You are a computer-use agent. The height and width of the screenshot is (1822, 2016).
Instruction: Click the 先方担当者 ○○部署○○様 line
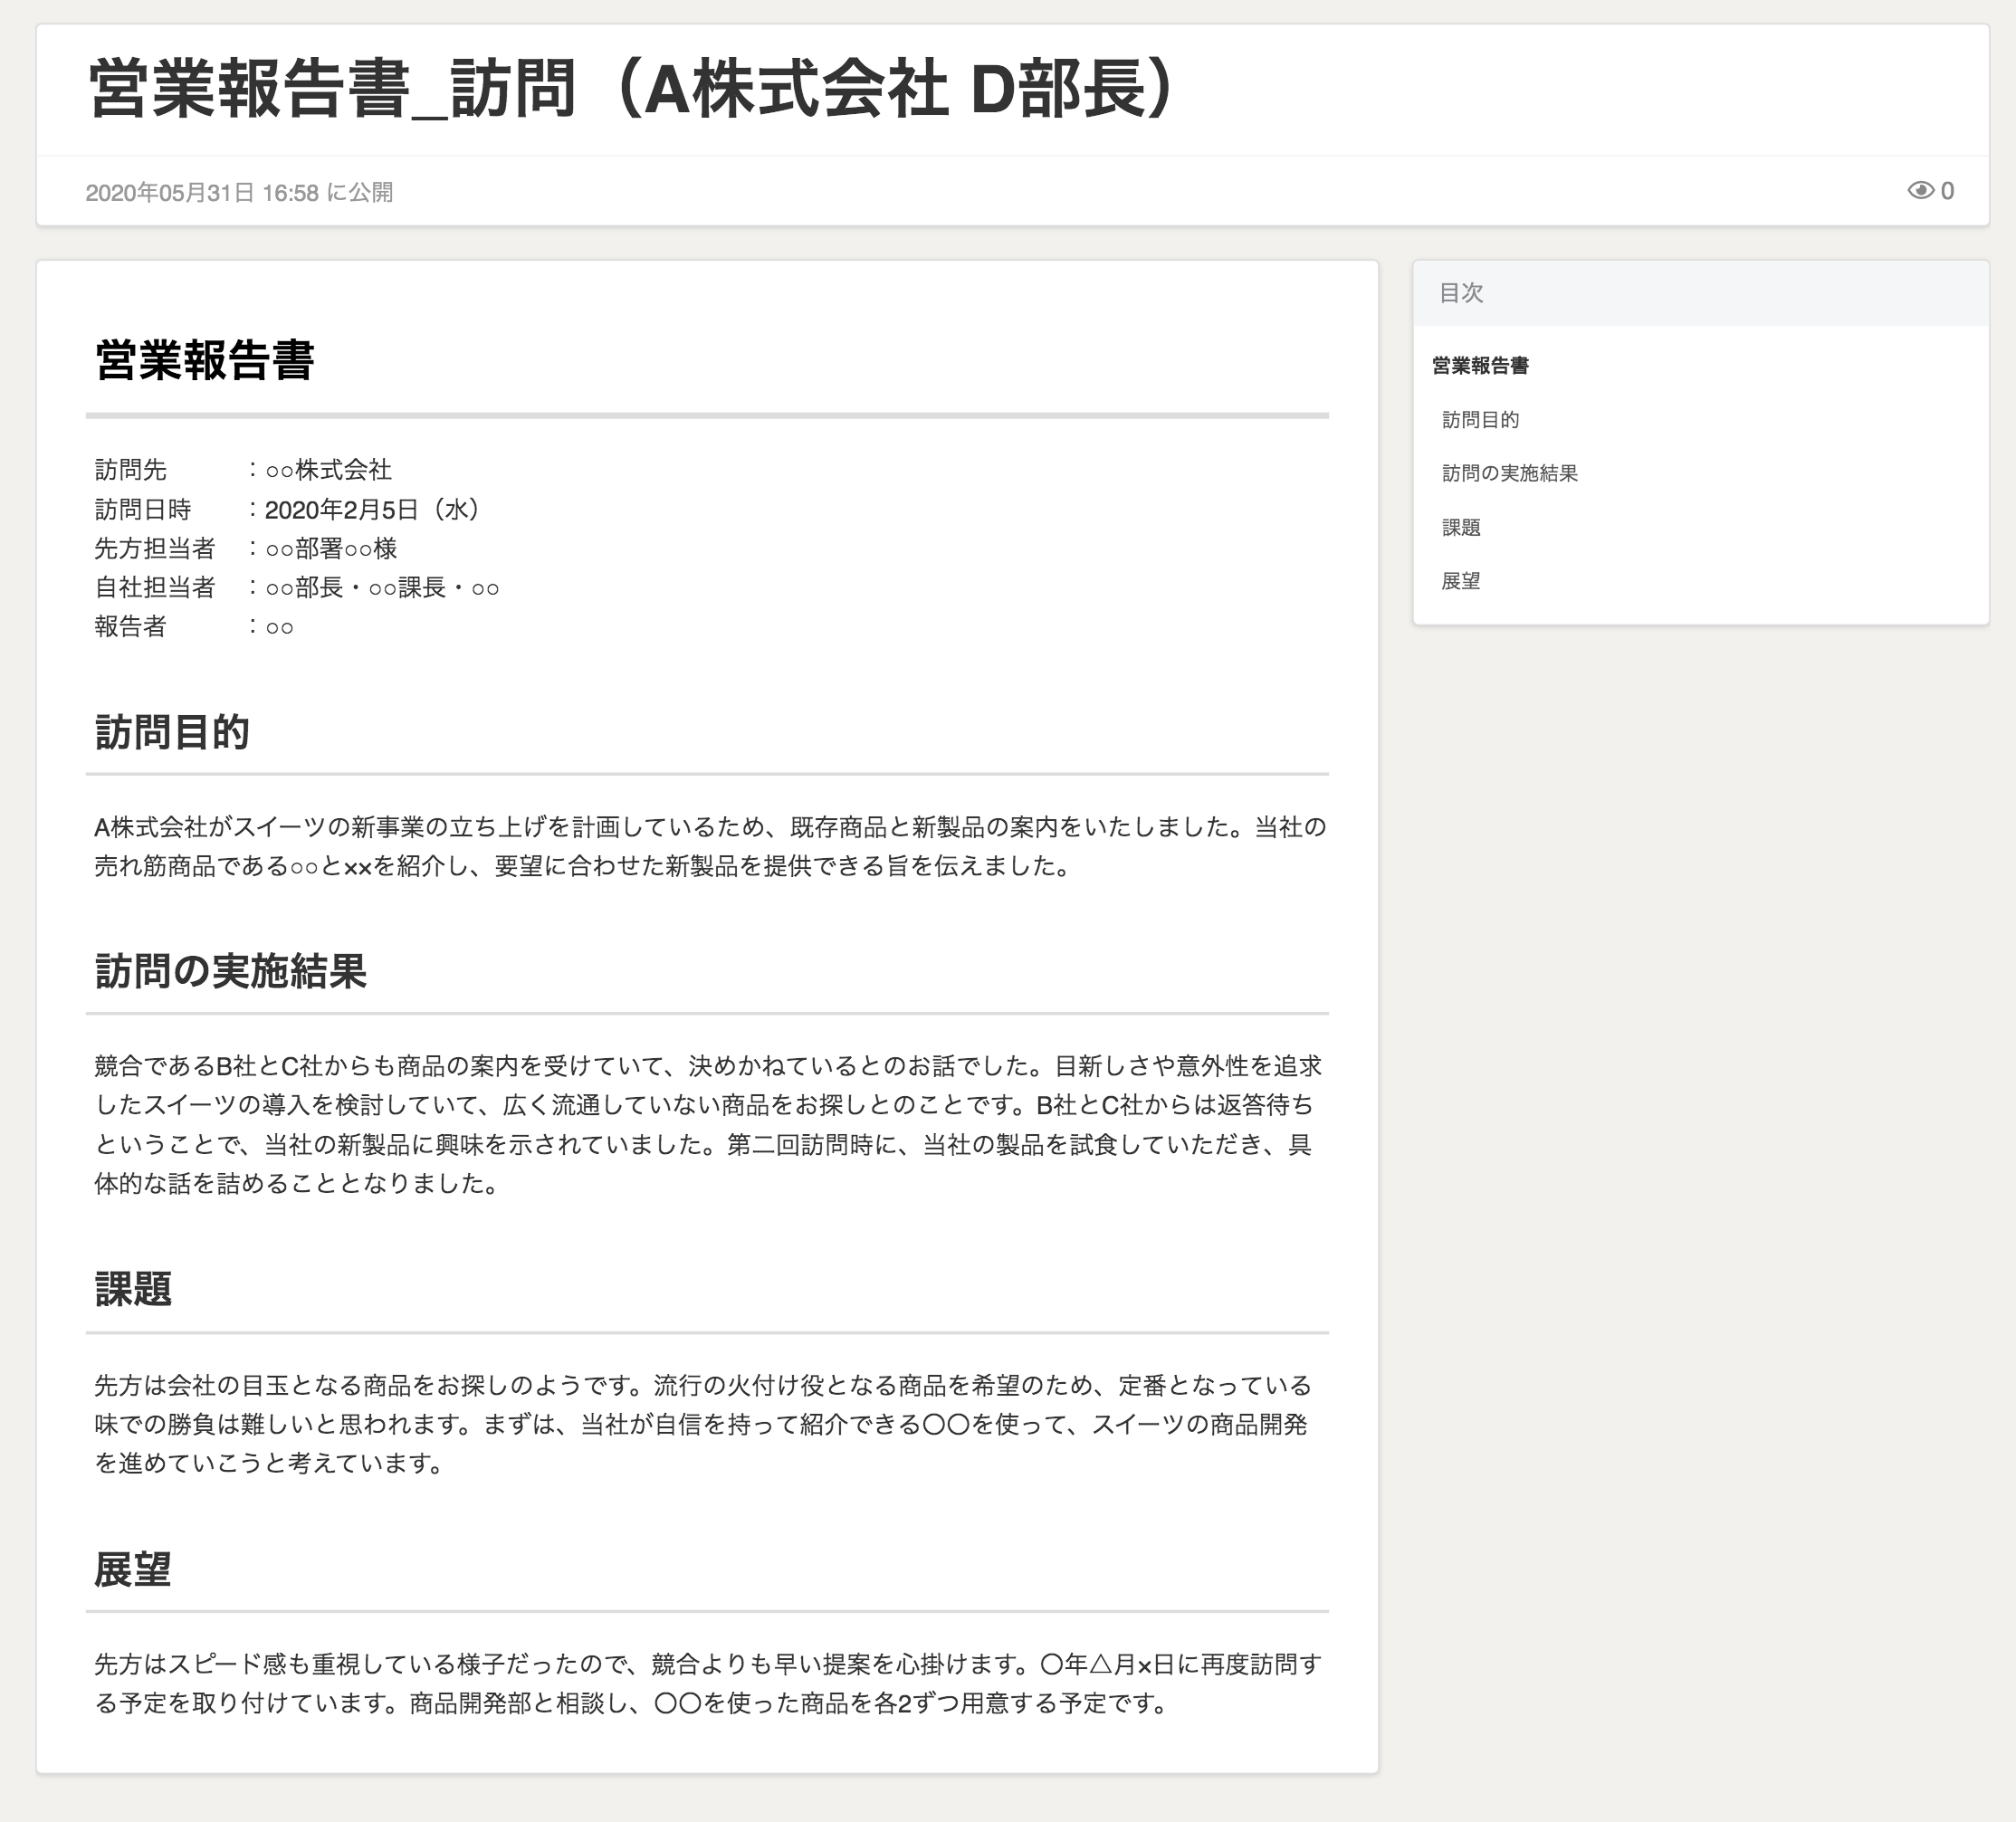(x=246, y=549)
